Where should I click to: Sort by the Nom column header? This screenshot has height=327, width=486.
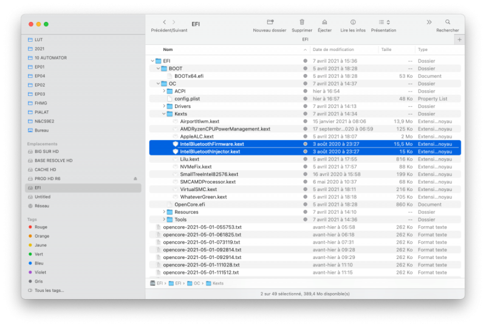[168, 50]
